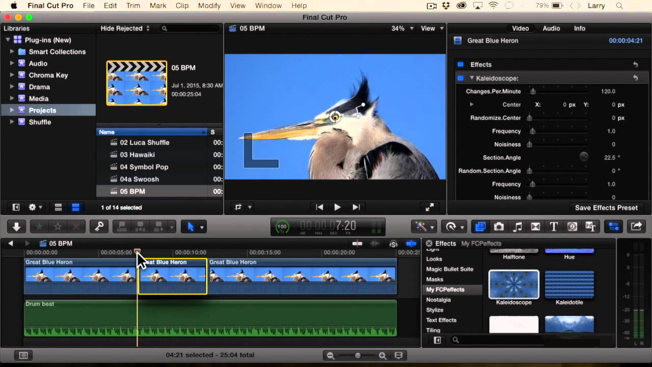Zoom in timeline with plus magnifier
The image size is (652, 367).
[x=383, y=355]
